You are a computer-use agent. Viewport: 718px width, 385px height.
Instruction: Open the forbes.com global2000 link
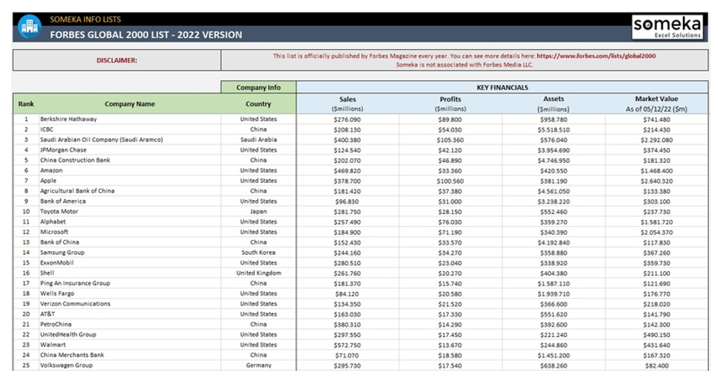(x=596, y=56)
